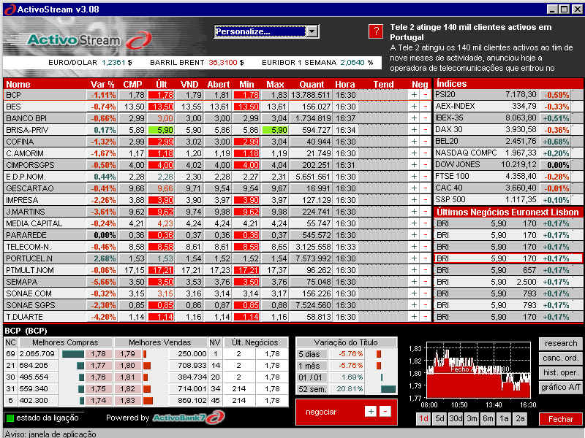Click the minus icon in CIMPORSGPS row
Image resolution: width=585 pixels, height=438 pixels.
point(426,165)
